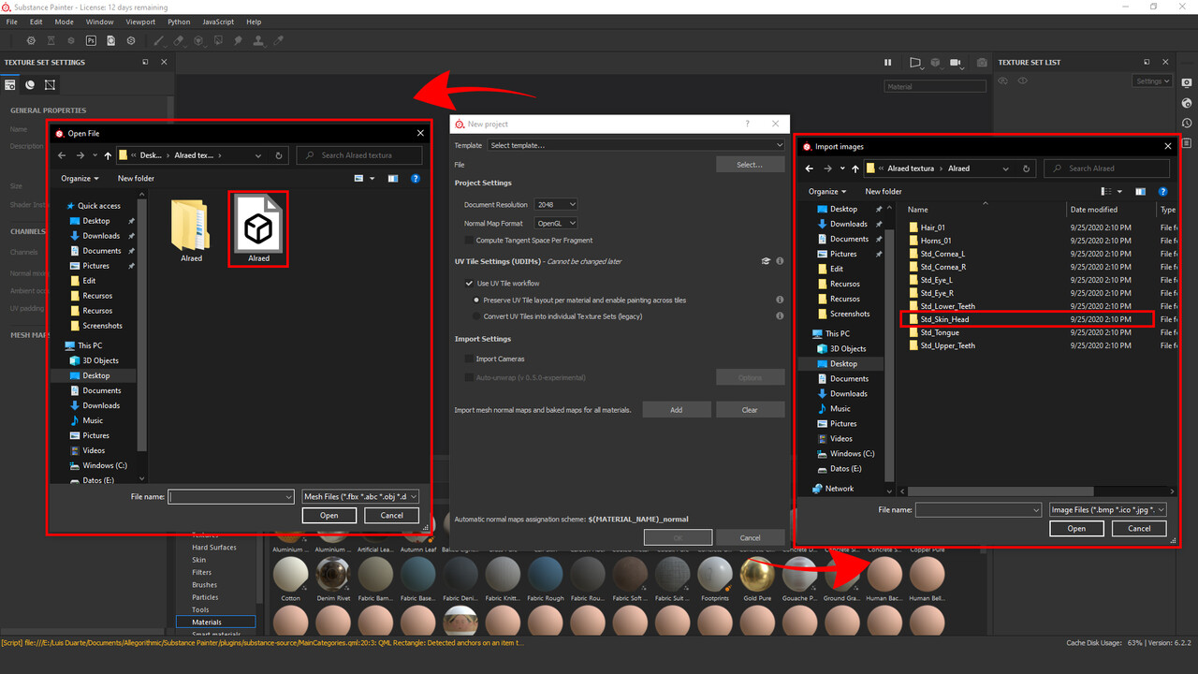Image resolution: width=1198 pixels, height=674 pixels.
Task: Uncheck Use UV Tile workflow
Action: tap(469, 283)
